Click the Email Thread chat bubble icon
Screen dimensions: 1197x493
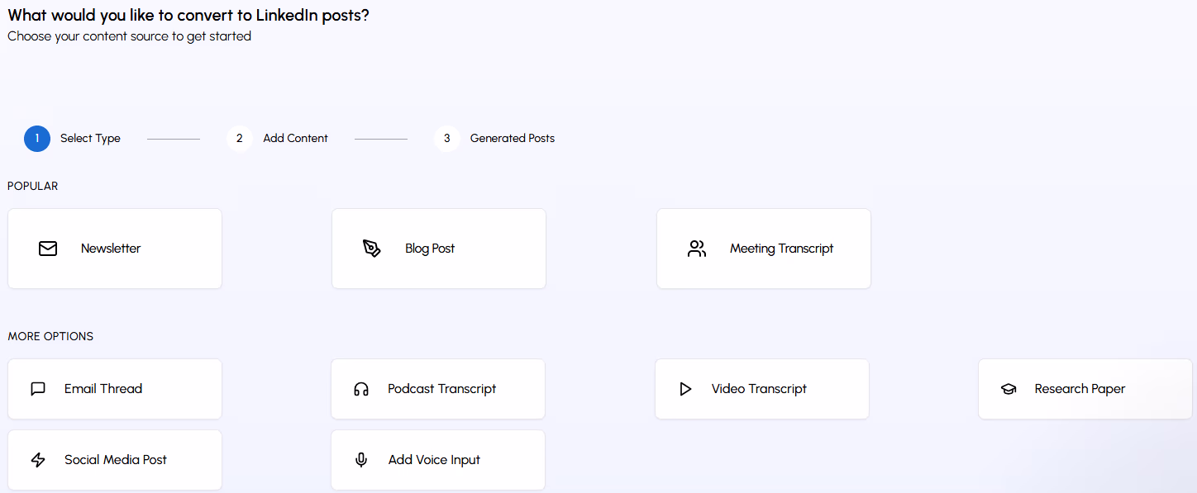tap(37, 388)
